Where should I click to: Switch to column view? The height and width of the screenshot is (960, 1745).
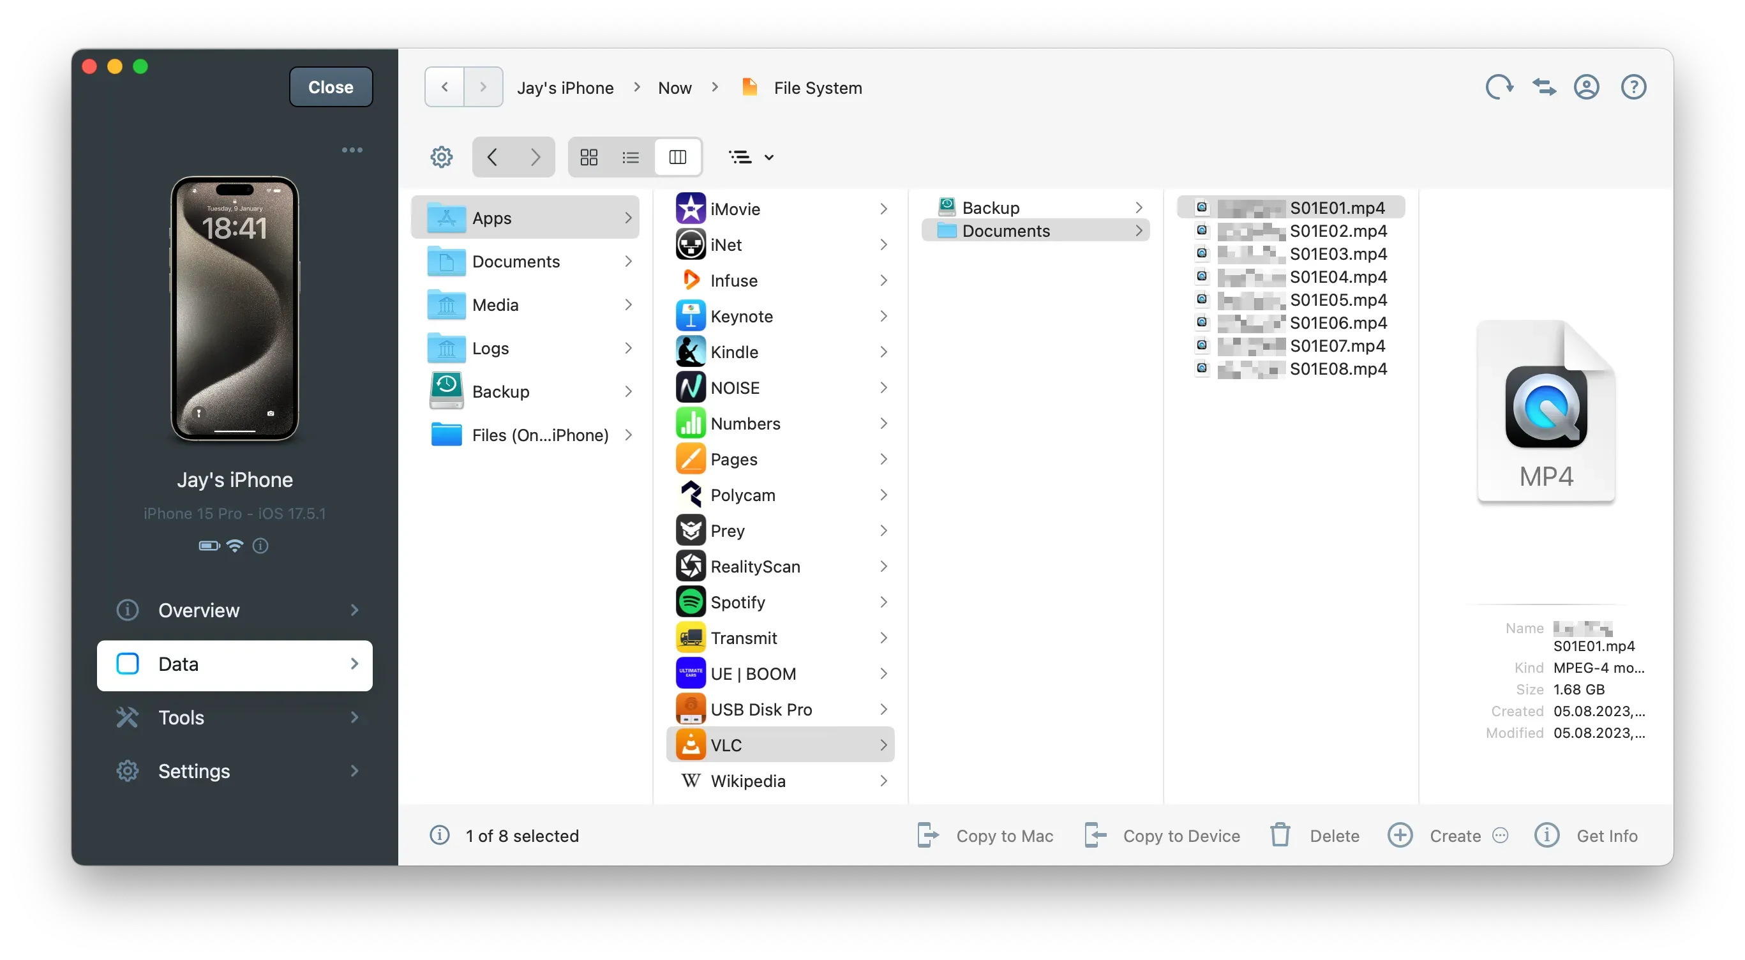pos(677,156)
